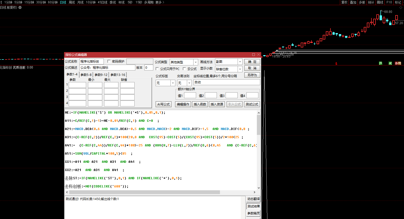Enable the 密码保护 checkbox
This screenshot has width=404, height=219.
click(109, 61)
